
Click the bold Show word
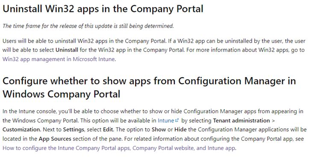click(159, 129)
